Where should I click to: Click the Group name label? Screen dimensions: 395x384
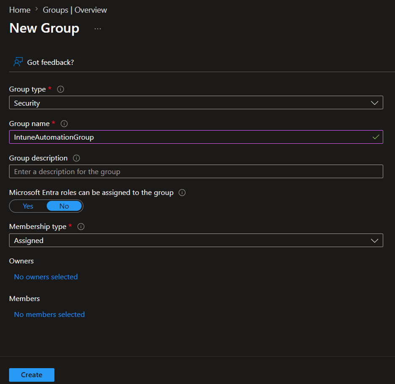click(x=29, y=124)
